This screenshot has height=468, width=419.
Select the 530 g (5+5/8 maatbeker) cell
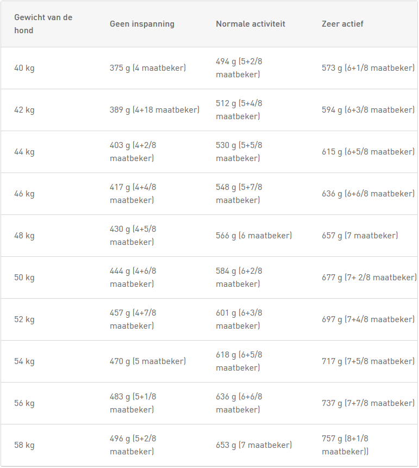[x=239, y=152]
